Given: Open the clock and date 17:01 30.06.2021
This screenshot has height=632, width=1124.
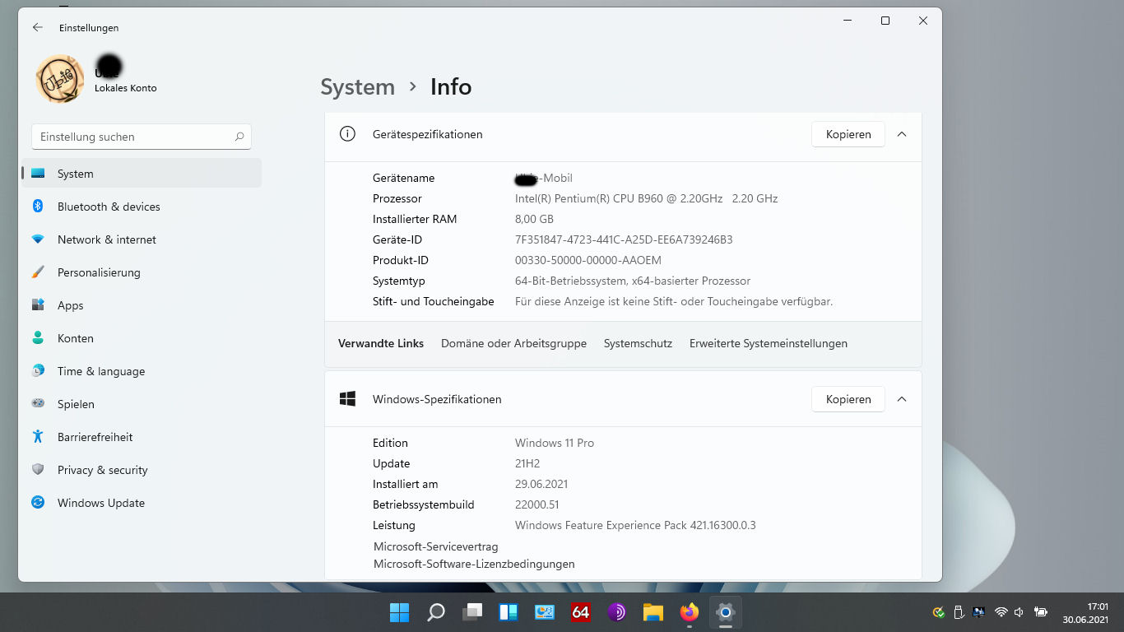Looking at the screenshot, I should [1085, 613].
